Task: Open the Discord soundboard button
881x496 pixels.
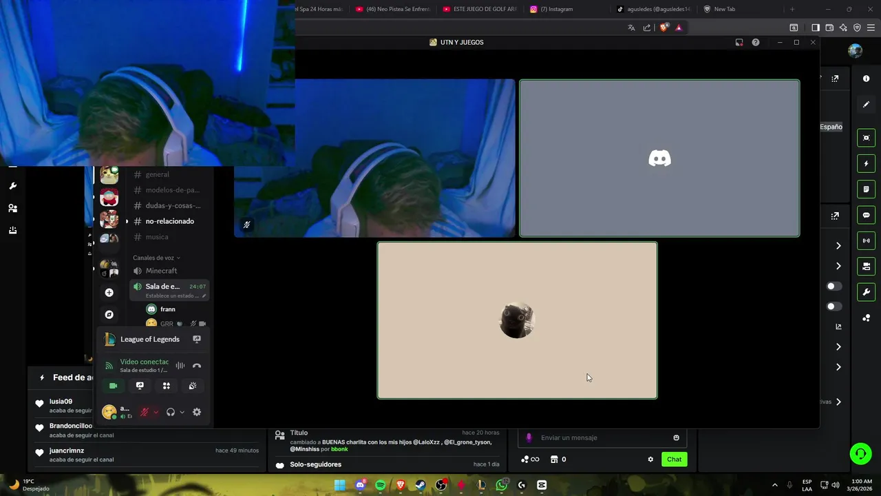Action: [x=193, y=386]
